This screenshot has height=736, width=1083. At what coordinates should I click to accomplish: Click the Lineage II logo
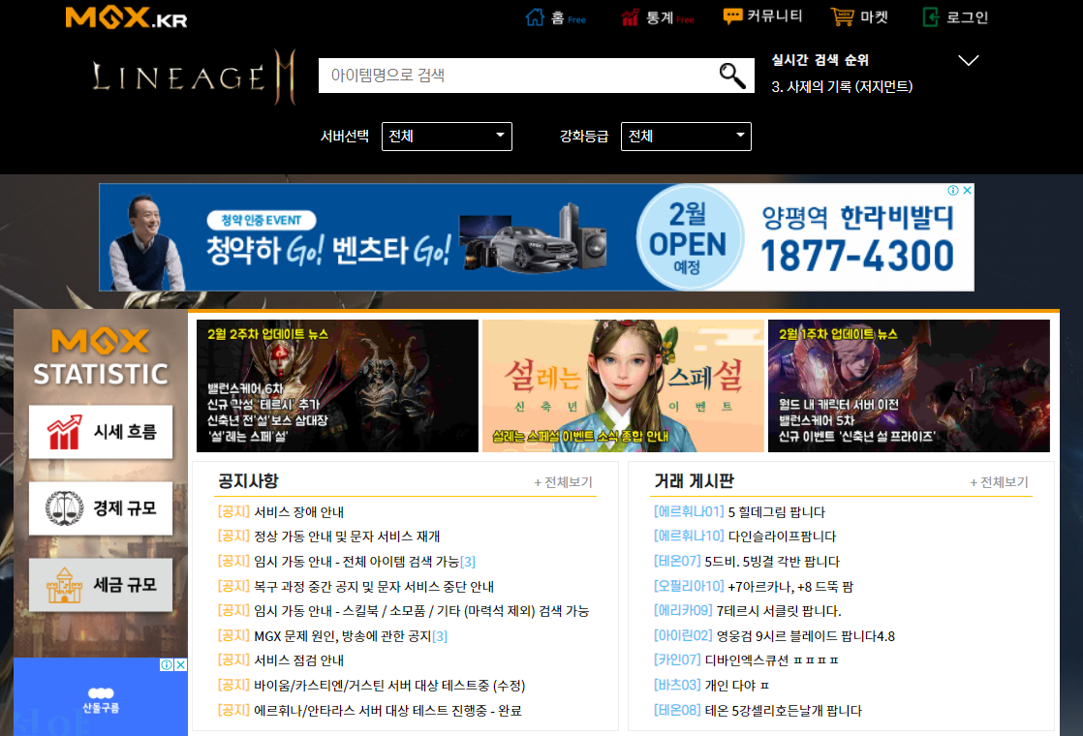194,77
